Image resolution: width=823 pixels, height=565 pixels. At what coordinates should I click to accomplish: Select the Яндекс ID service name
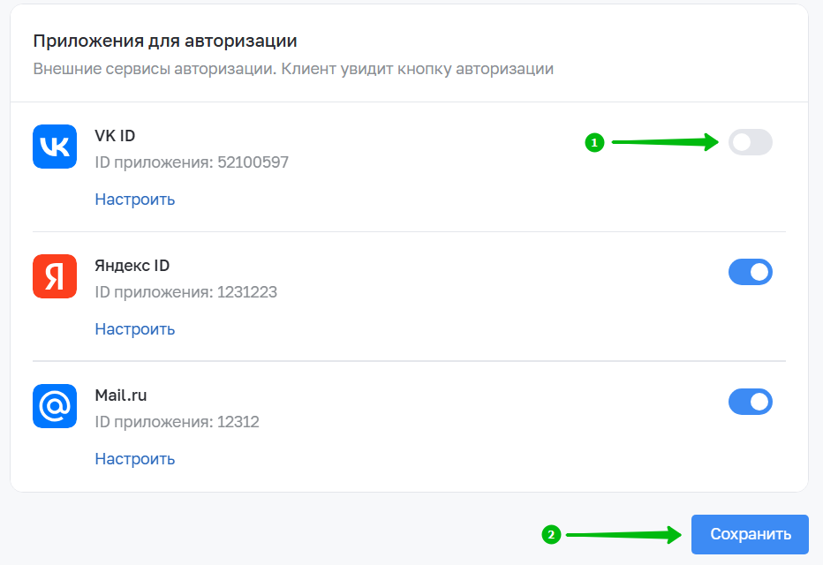(132, 266)
